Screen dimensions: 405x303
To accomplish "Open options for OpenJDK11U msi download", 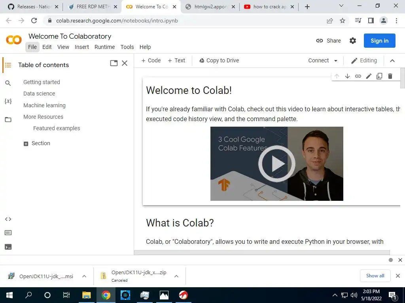I will point(84,276).
